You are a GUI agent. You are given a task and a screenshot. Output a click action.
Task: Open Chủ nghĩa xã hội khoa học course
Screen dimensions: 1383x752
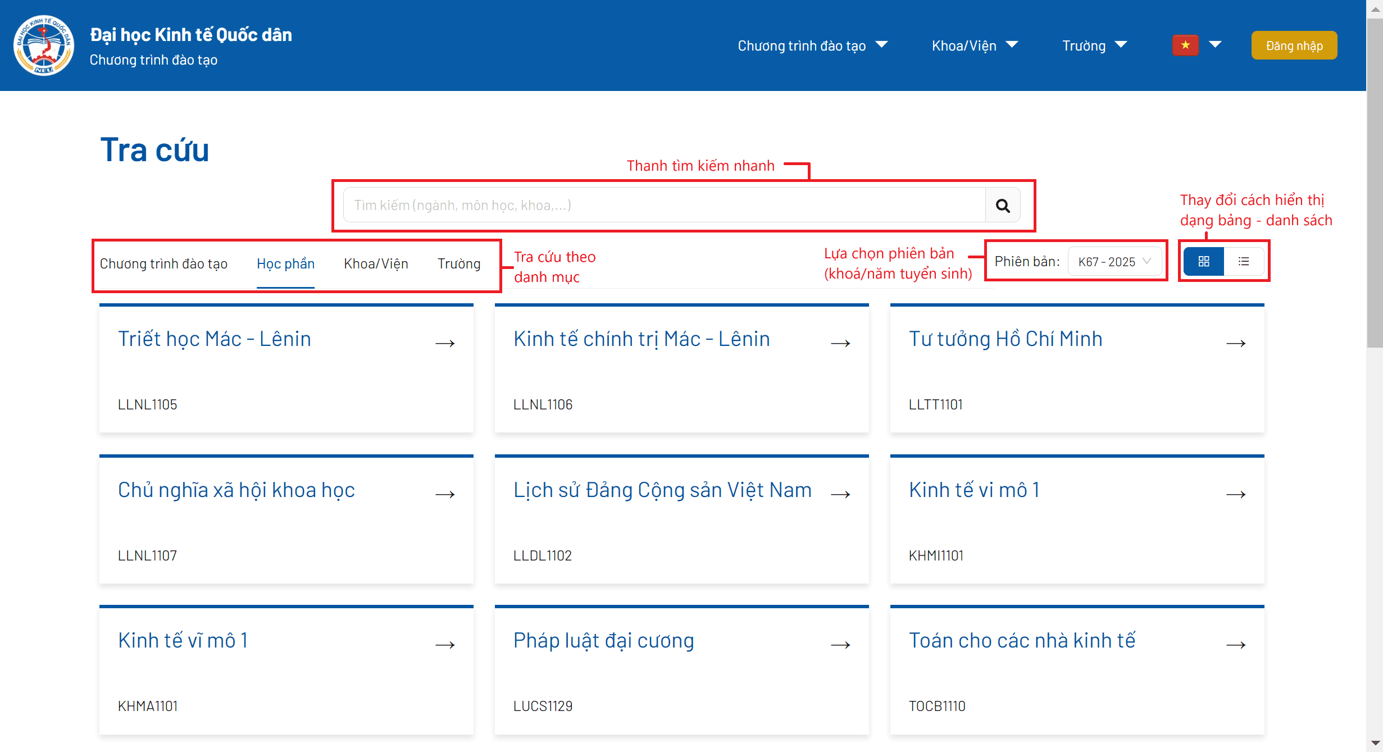tap(236, 490)
